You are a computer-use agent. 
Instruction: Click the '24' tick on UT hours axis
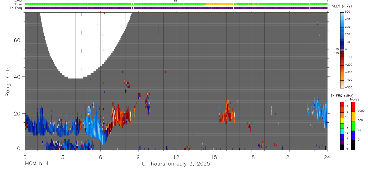click(327, 157)
